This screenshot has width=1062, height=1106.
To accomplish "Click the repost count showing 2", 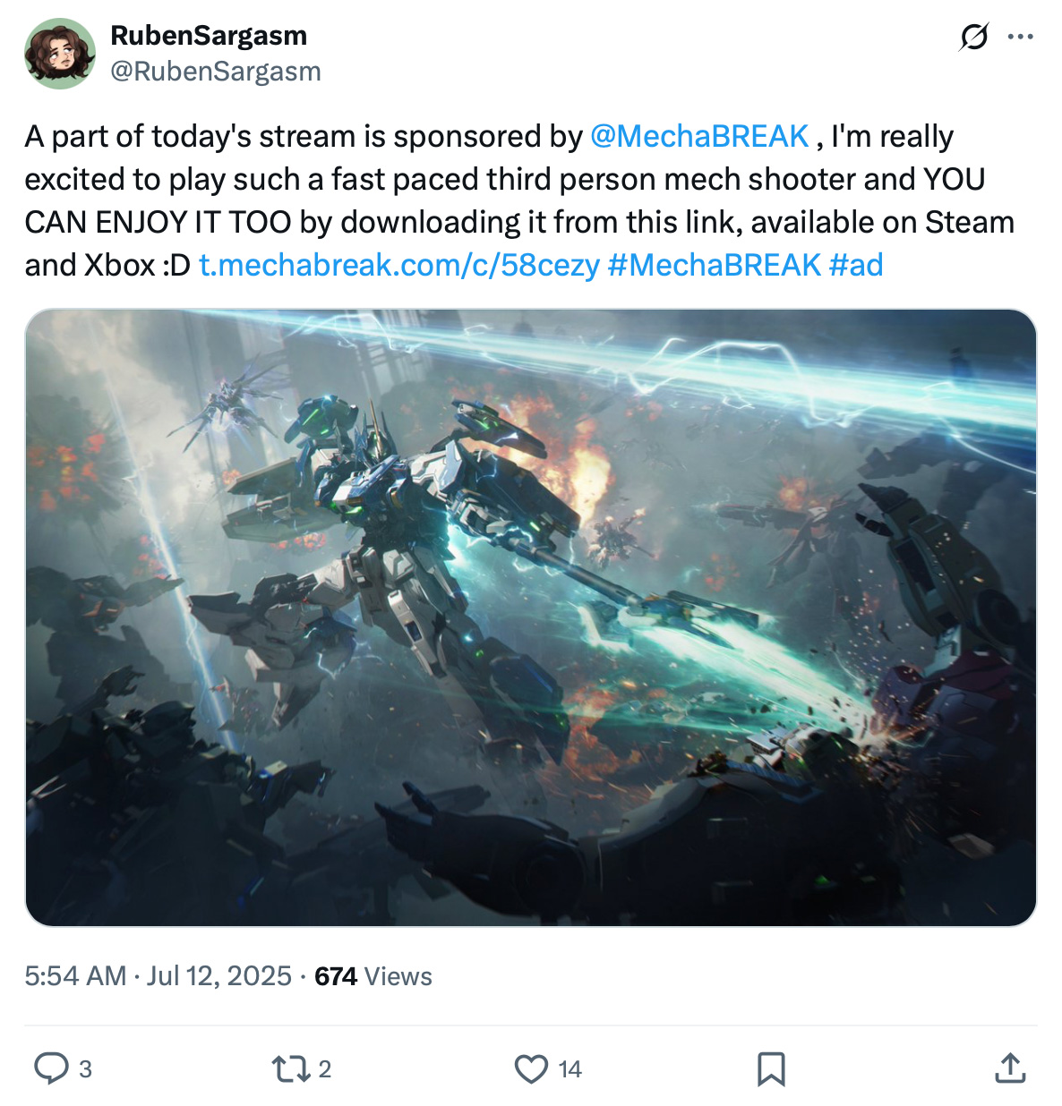I will (324, 1068).
